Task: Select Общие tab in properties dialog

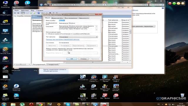Action: (47, 18)
